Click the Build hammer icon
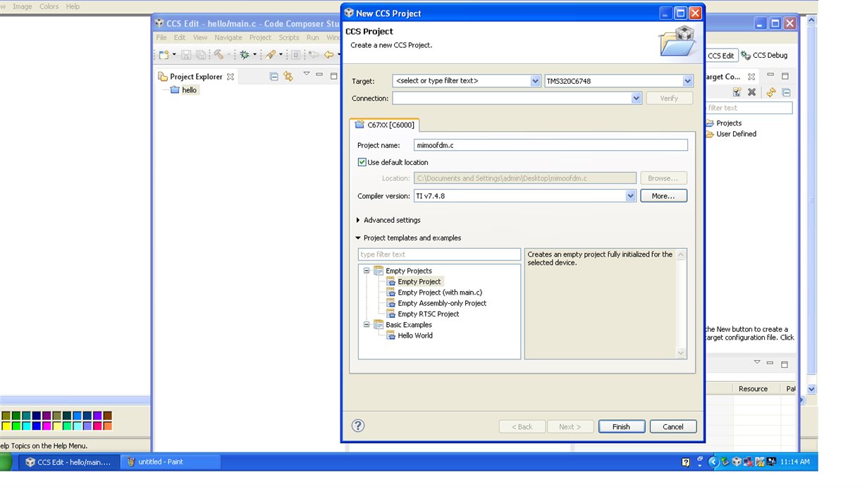867x487 pixels. [219, 55]
